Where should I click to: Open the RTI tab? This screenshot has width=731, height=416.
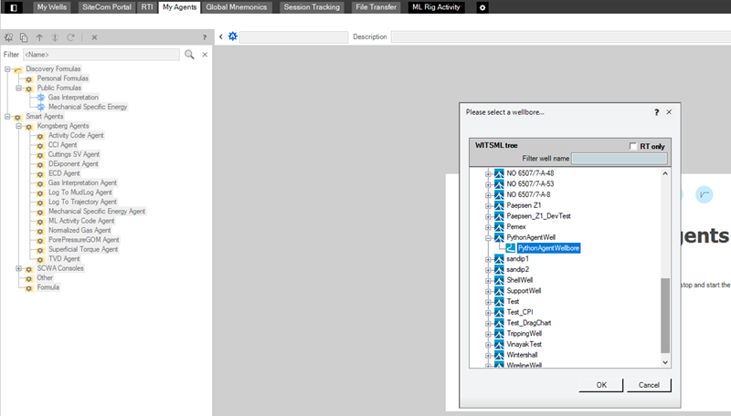pos(147,7)
